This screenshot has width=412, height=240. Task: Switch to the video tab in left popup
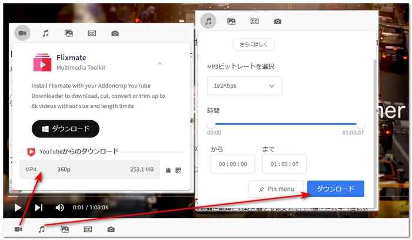pos(22,33)
